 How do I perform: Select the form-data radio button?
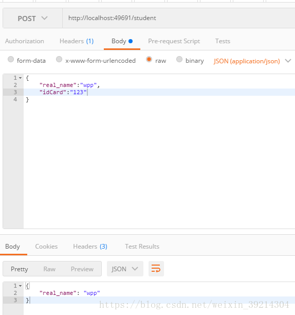point(11,60)
